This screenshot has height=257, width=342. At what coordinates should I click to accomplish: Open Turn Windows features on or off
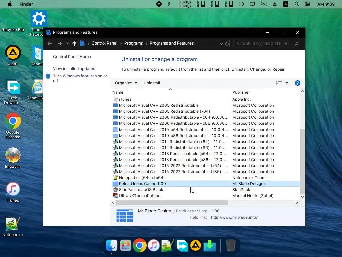click(80, 78)
